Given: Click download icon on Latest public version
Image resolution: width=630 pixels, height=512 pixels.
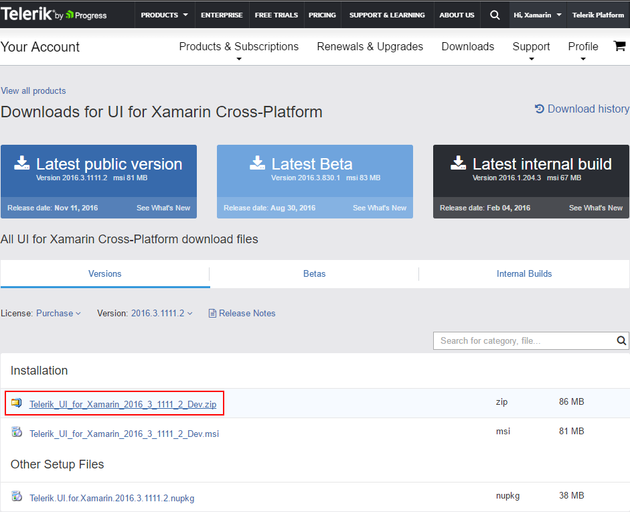Looking at the screenshot, I should point(22,163).
